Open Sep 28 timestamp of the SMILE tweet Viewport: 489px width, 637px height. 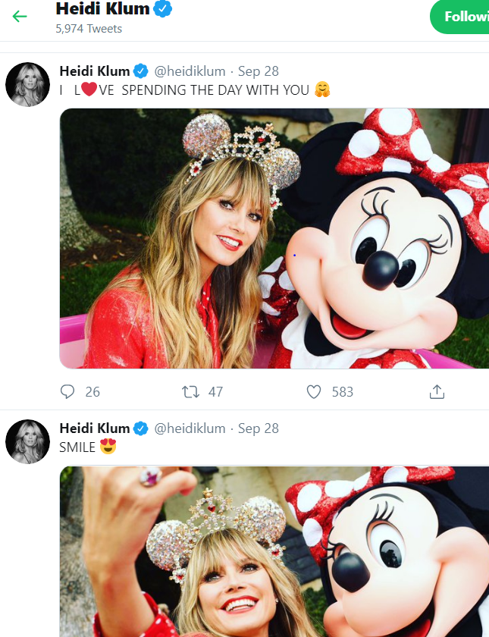259,428
